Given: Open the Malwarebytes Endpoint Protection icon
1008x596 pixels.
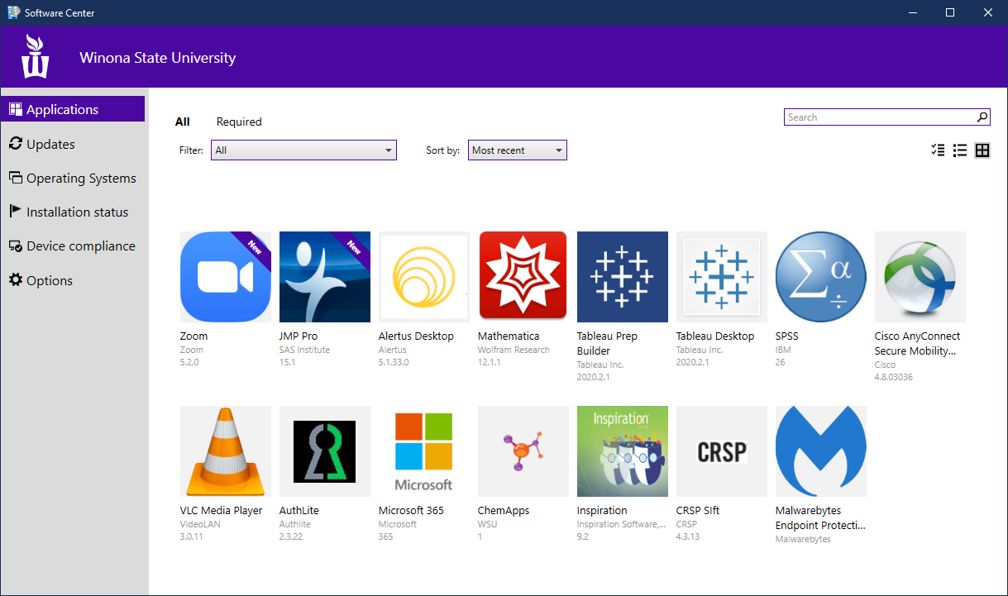Looking at the screenshot, I should (x=820, y=451).
